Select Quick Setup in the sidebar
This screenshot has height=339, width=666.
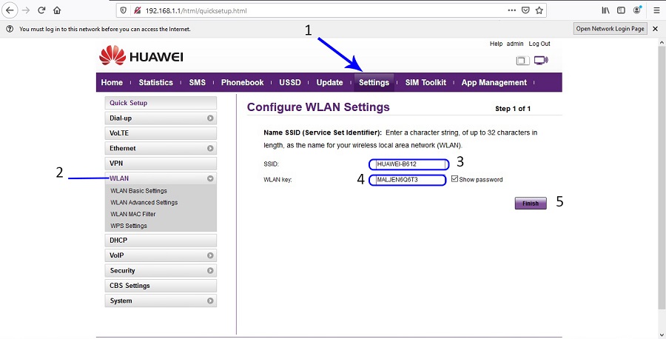[161, 103]
